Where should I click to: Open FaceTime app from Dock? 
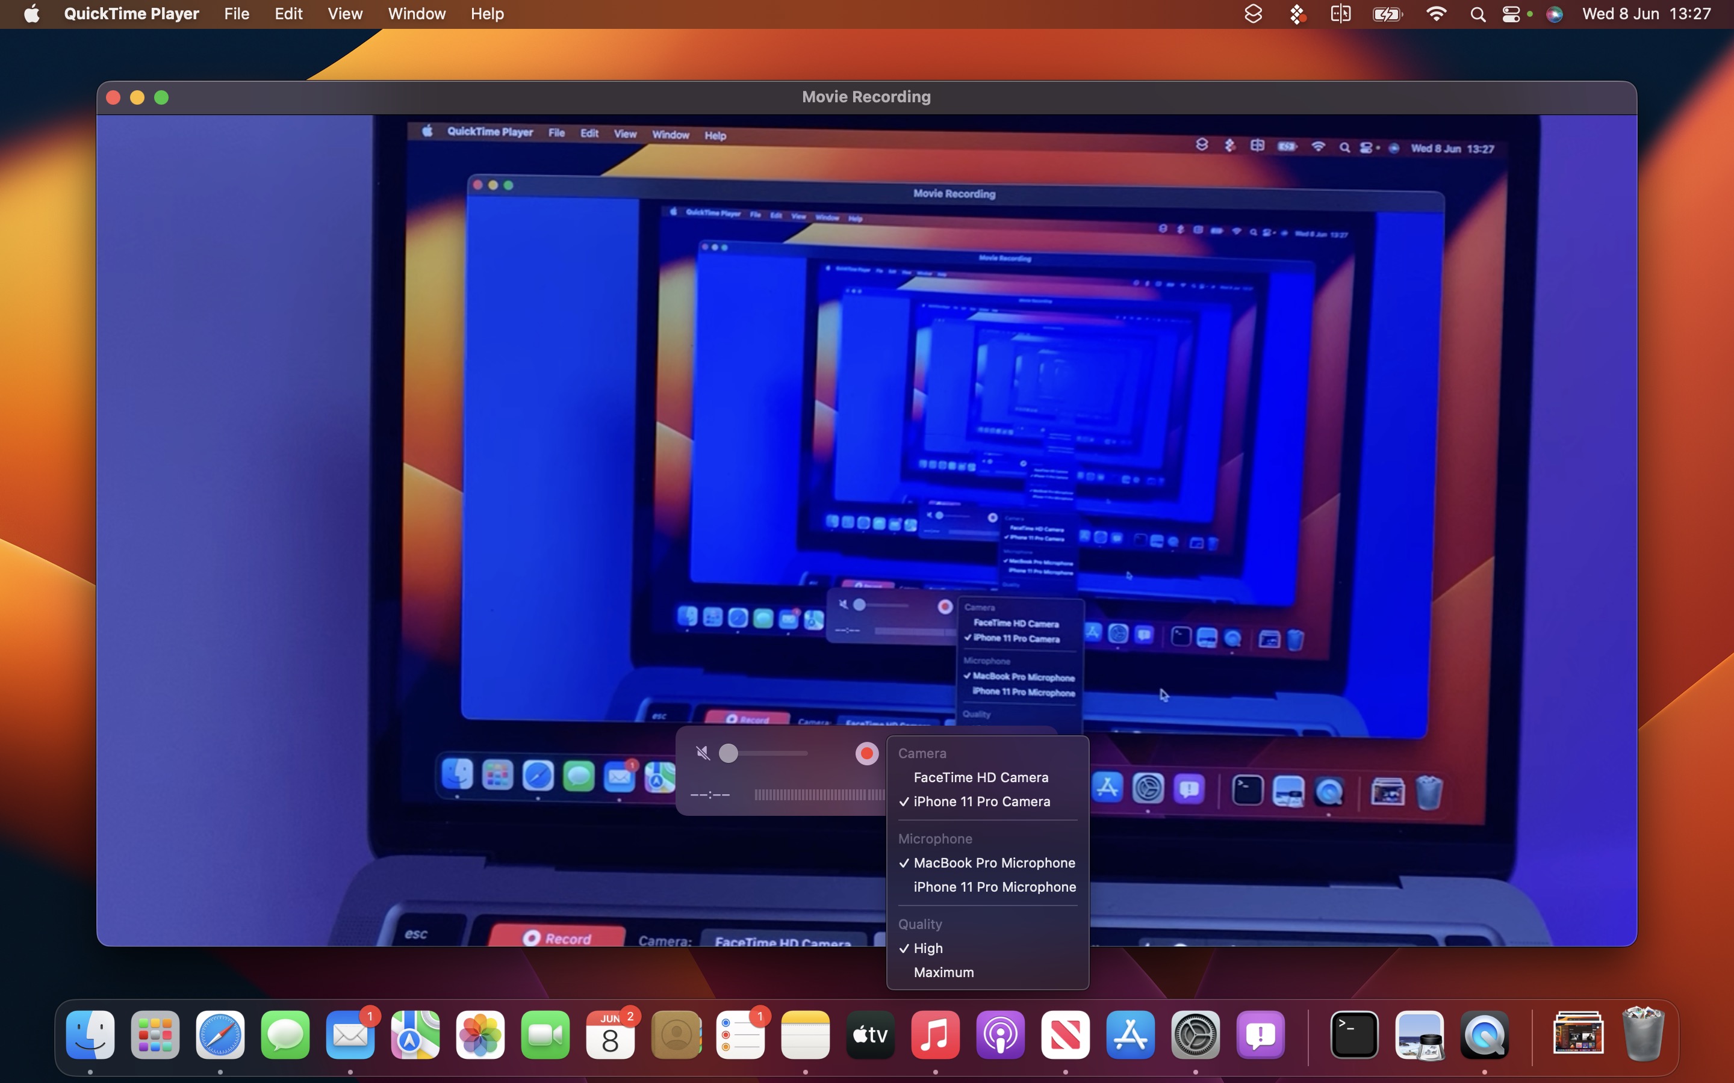pos(544,1034)
